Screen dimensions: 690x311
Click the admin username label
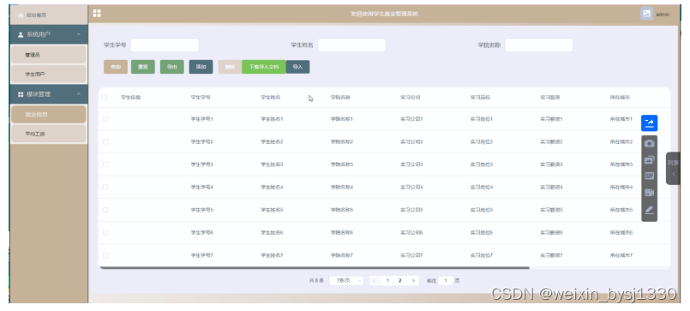tap(663, 15)
